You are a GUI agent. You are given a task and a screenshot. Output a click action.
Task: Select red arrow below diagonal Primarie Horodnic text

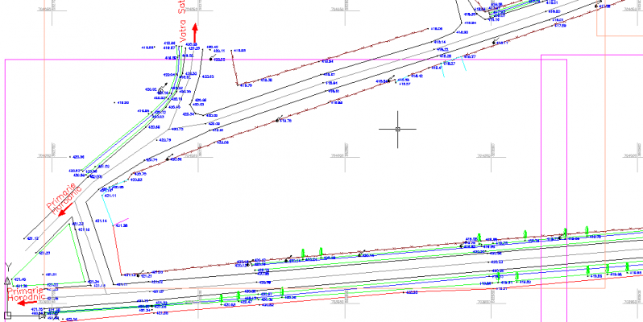pyautogui.click(x=64, y=211)
